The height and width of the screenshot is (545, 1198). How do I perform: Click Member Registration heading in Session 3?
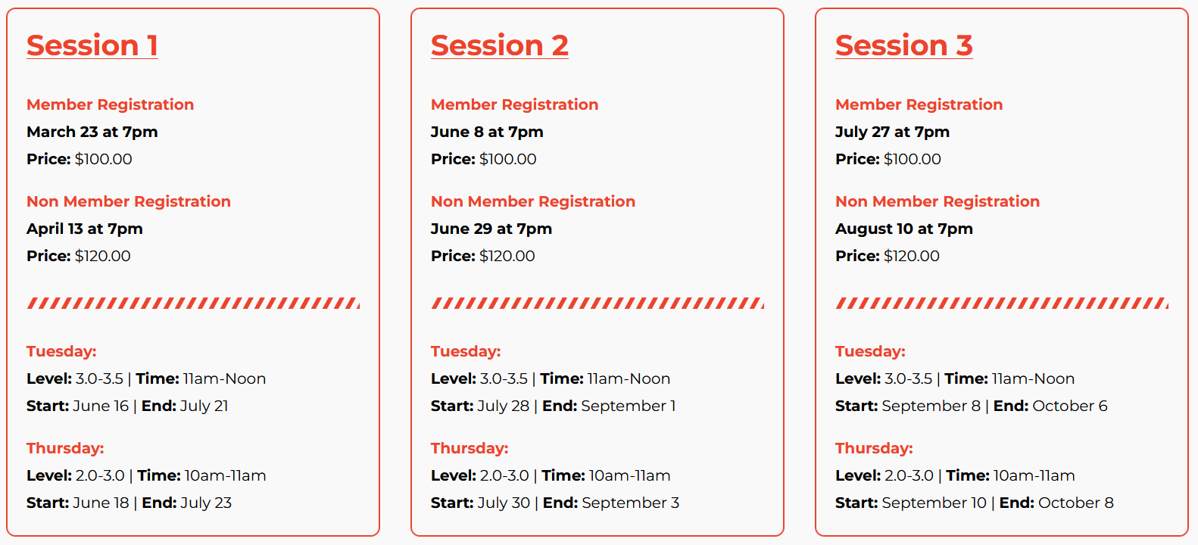(919, 104)
